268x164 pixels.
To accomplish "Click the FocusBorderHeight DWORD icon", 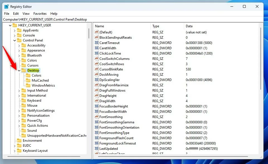I will click(x=97, y=106).
